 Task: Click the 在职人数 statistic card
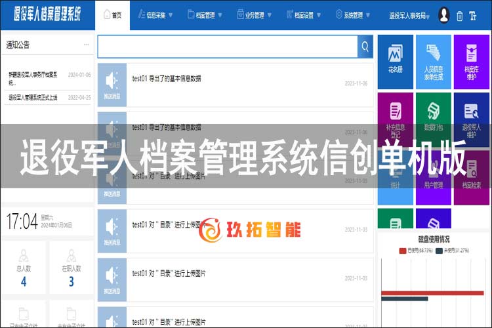(72, 268)
